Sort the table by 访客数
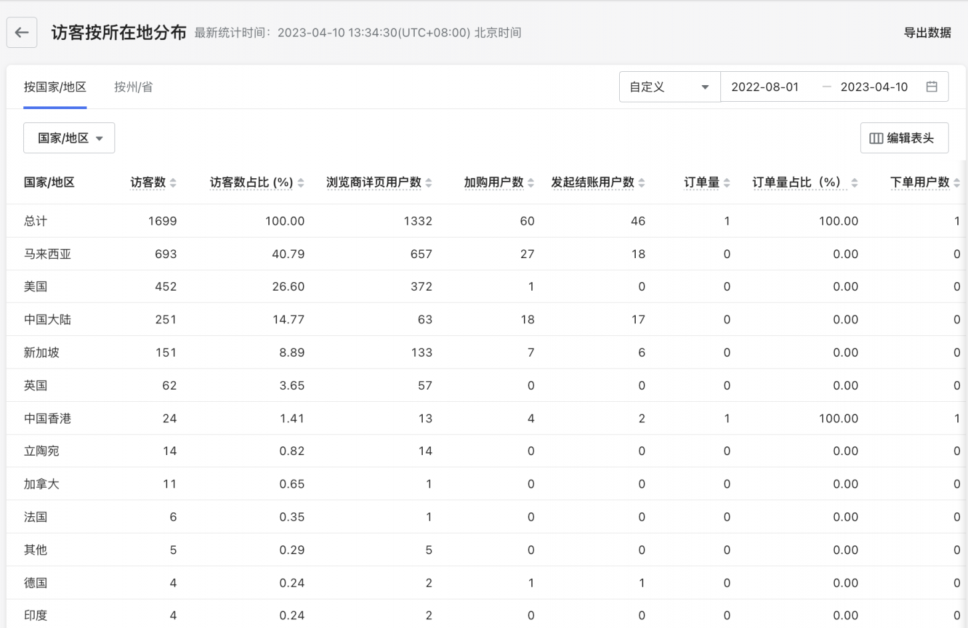 pyautogui.click(x=173, y=182)
